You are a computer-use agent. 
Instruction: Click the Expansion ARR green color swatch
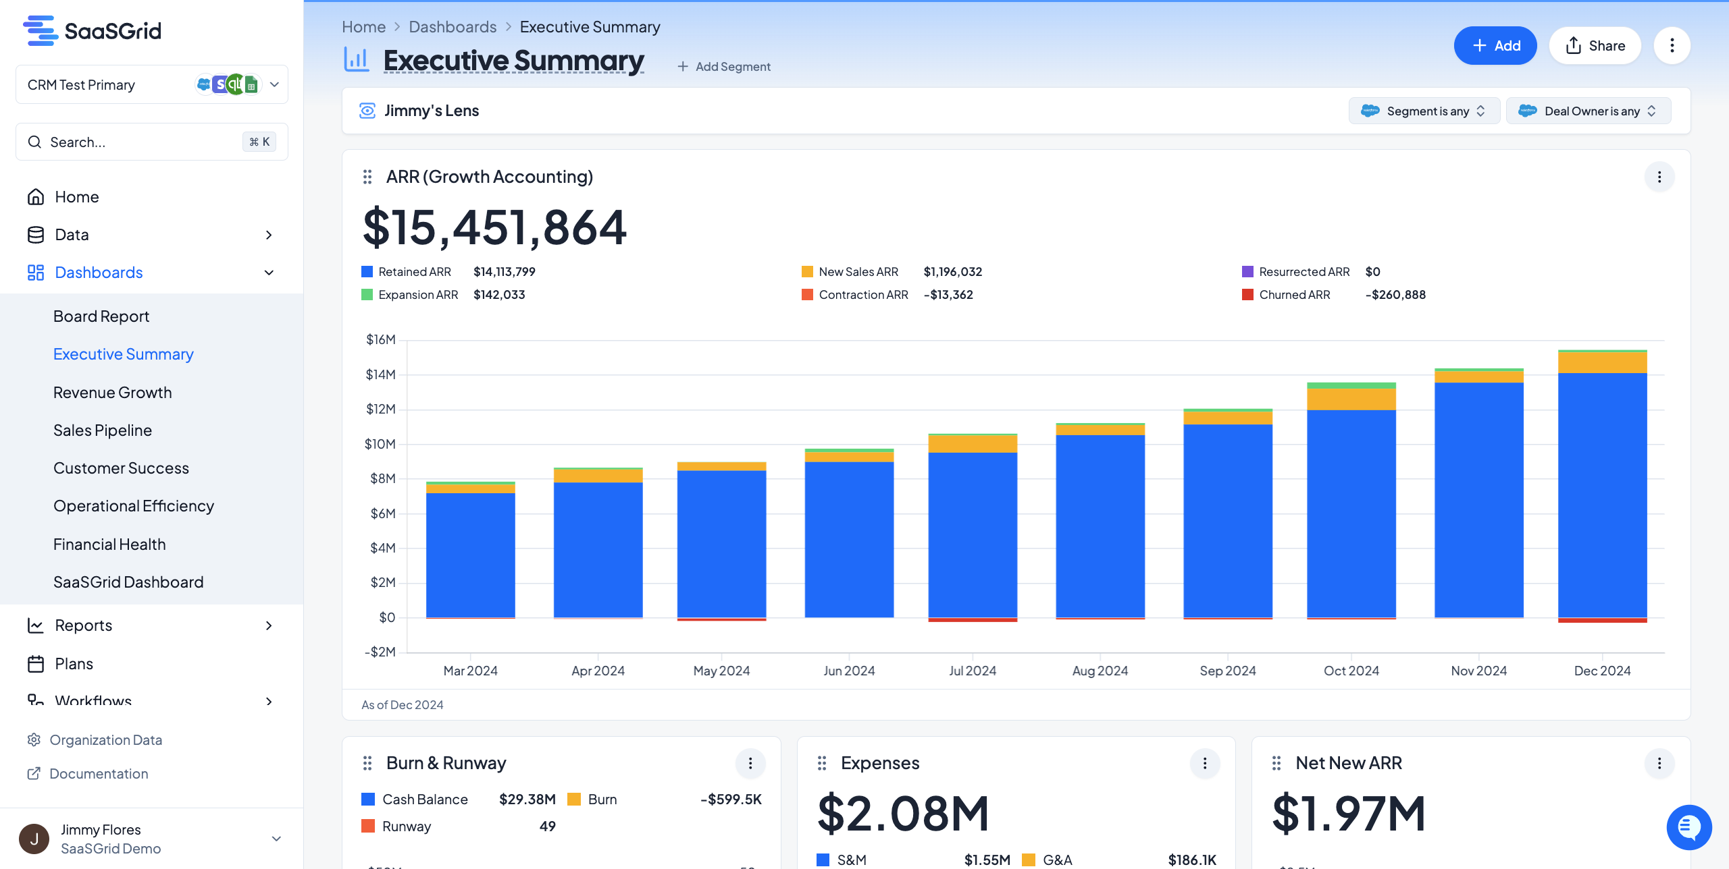367,295
